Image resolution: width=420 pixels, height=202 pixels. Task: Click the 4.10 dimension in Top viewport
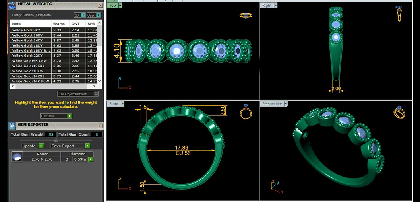[116, 51]
